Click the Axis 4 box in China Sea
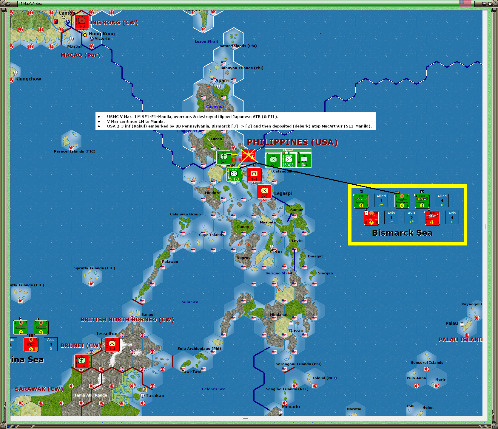 coord(51,344)
